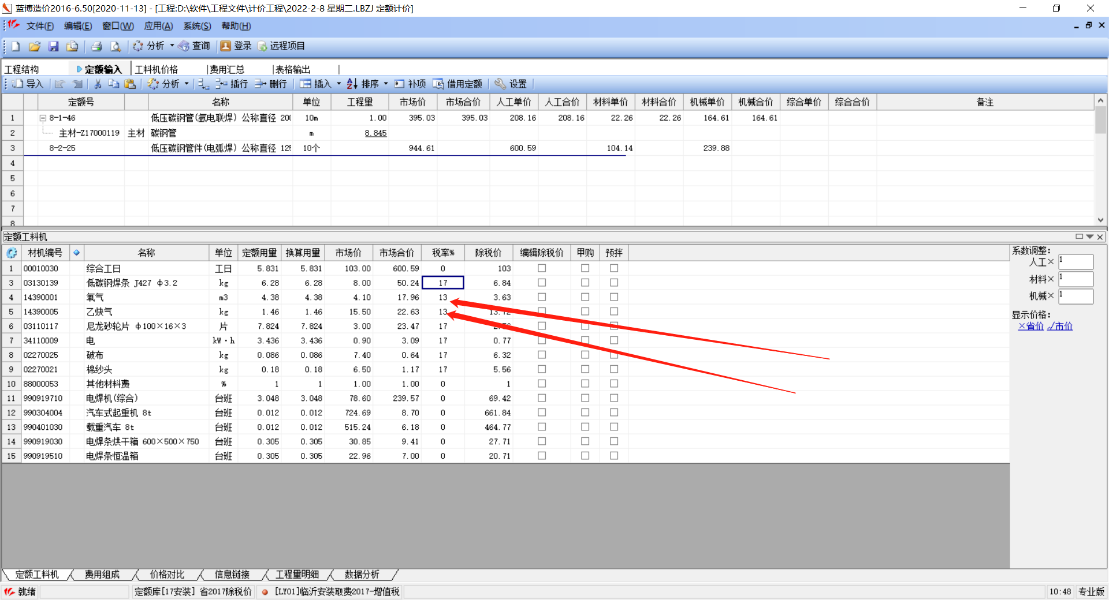Switch to 费用组成 bottom tab
The height and width of the screenshot is (600, 1109).
point(102,575)
